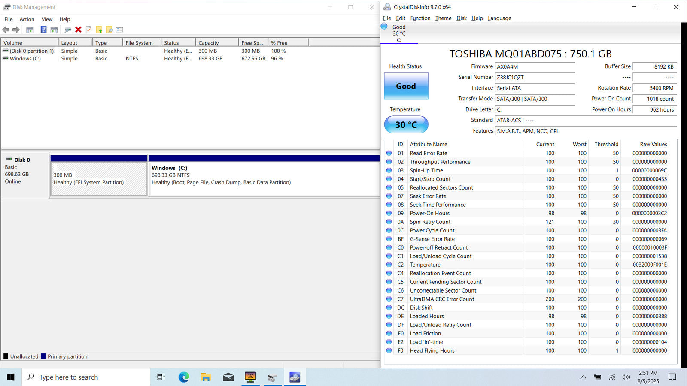Open Microsoft Edge from the taskbar

(184, 377)
